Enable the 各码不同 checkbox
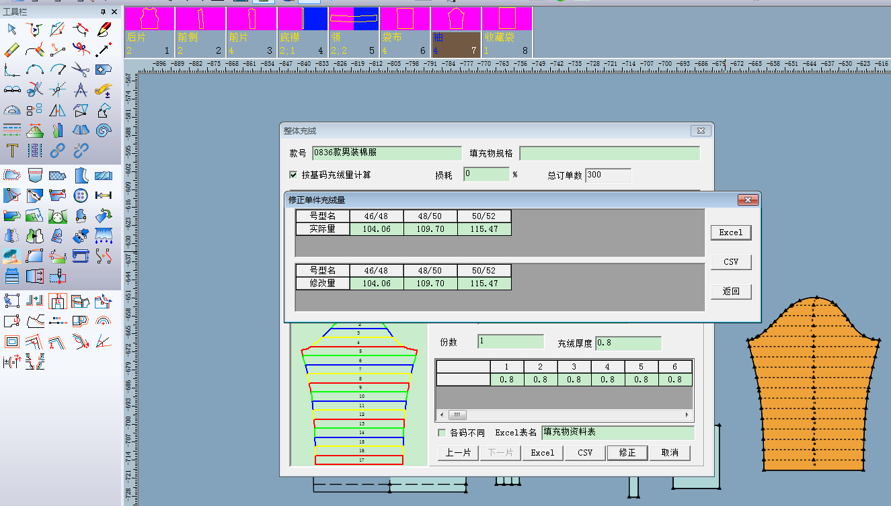 click(441, 433)
